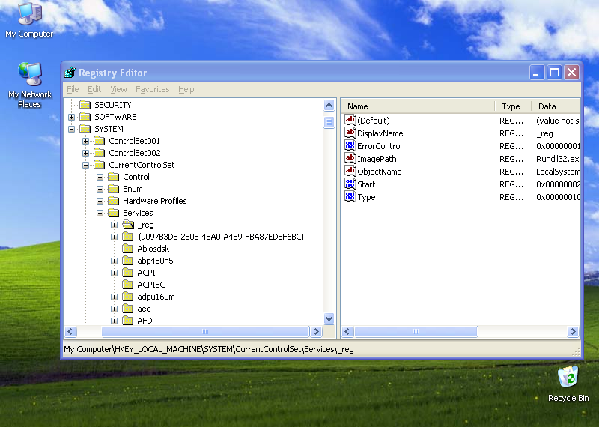
Task: Expand the Control key
Action: click(x=100, y=177)
